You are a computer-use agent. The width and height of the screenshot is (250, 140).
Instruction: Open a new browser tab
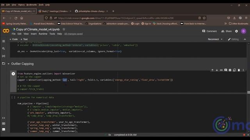(113, 11)
